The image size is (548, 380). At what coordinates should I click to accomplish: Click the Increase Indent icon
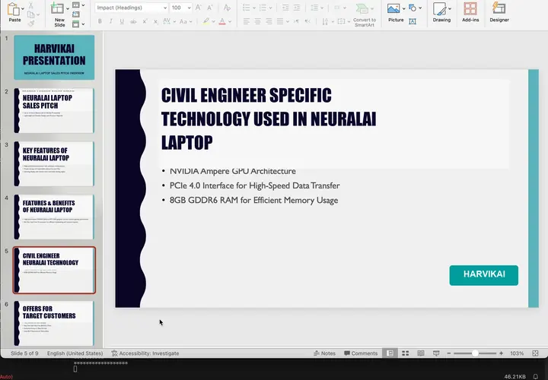tap(297, 8)
